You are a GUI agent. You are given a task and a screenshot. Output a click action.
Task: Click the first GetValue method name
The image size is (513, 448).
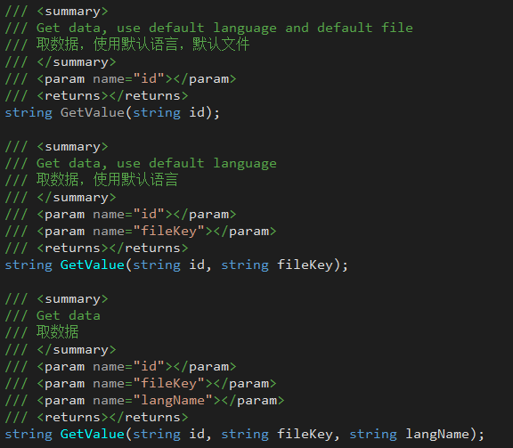[93, 113]
